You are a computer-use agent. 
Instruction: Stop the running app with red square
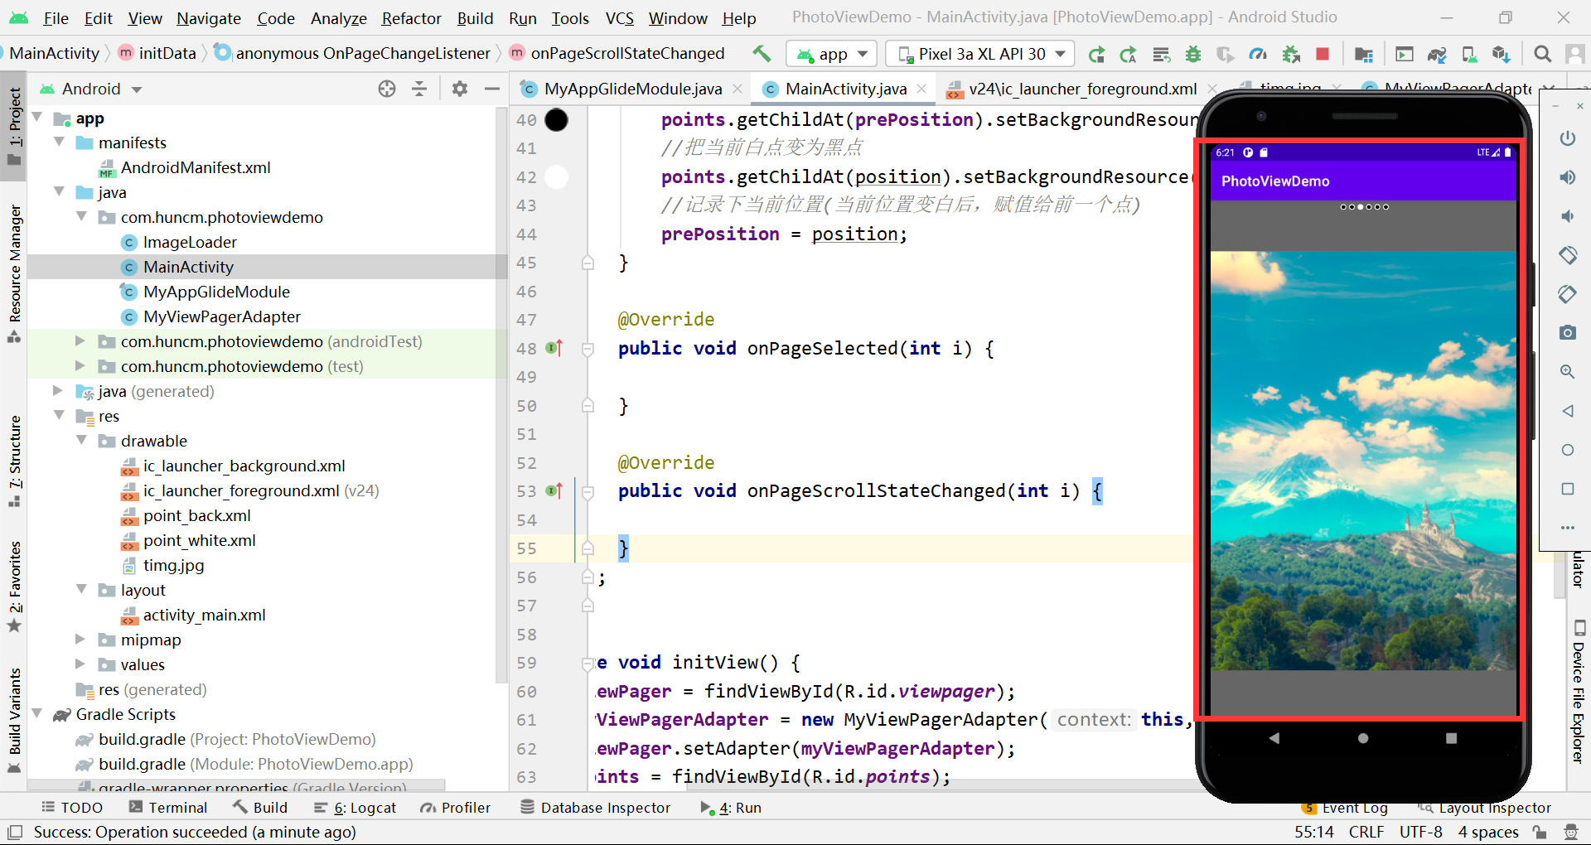(x=1323, y=55)
